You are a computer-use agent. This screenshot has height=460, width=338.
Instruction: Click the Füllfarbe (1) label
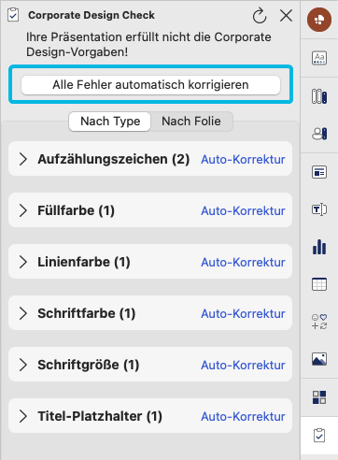coord(76,210)
